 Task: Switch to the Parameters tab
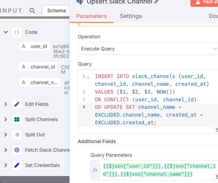click(x=91, y=16)
